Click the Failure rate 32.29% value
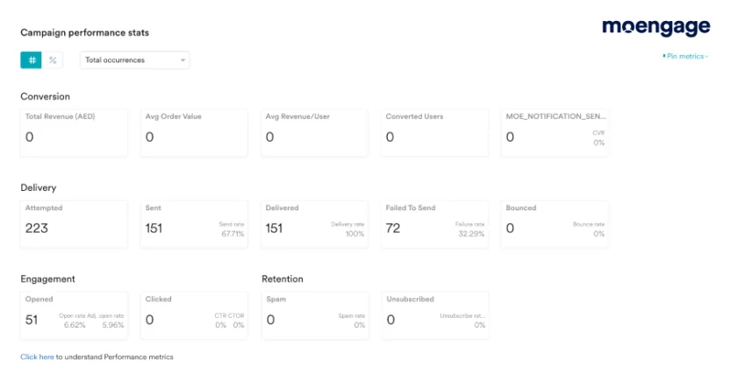This screenshot has height=381, width=730. (471, 234)
